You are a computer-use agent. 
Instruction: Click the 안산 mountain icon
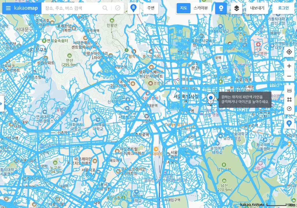(70, 55)
